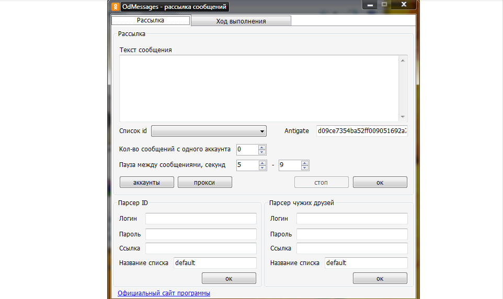Decrease messages per account count spinner
503x299 pixels.
point(262,152)
